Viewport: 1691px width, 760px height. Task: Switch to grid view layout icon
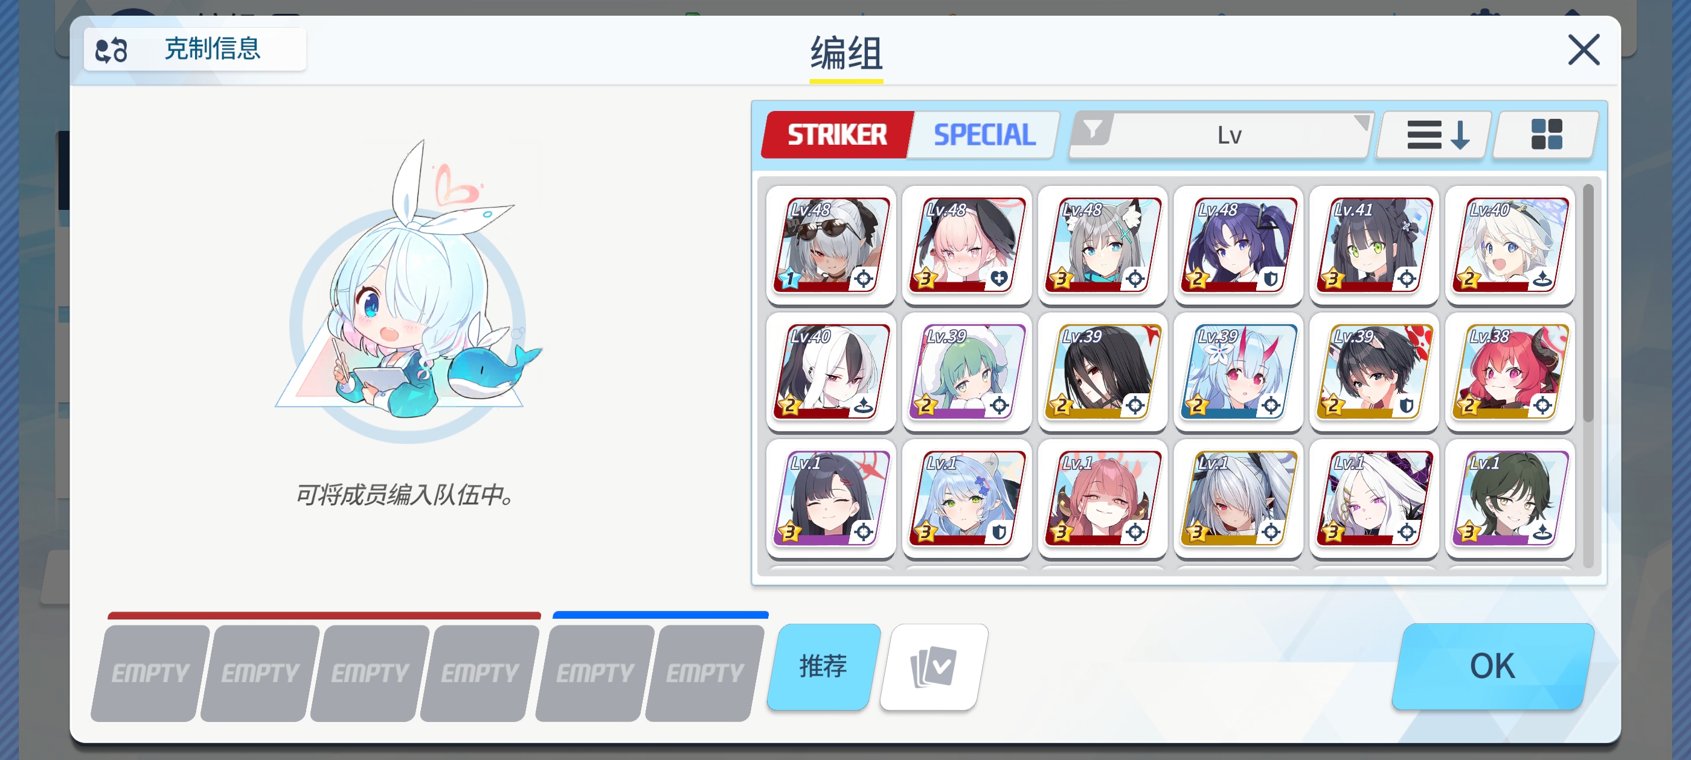1546,135
